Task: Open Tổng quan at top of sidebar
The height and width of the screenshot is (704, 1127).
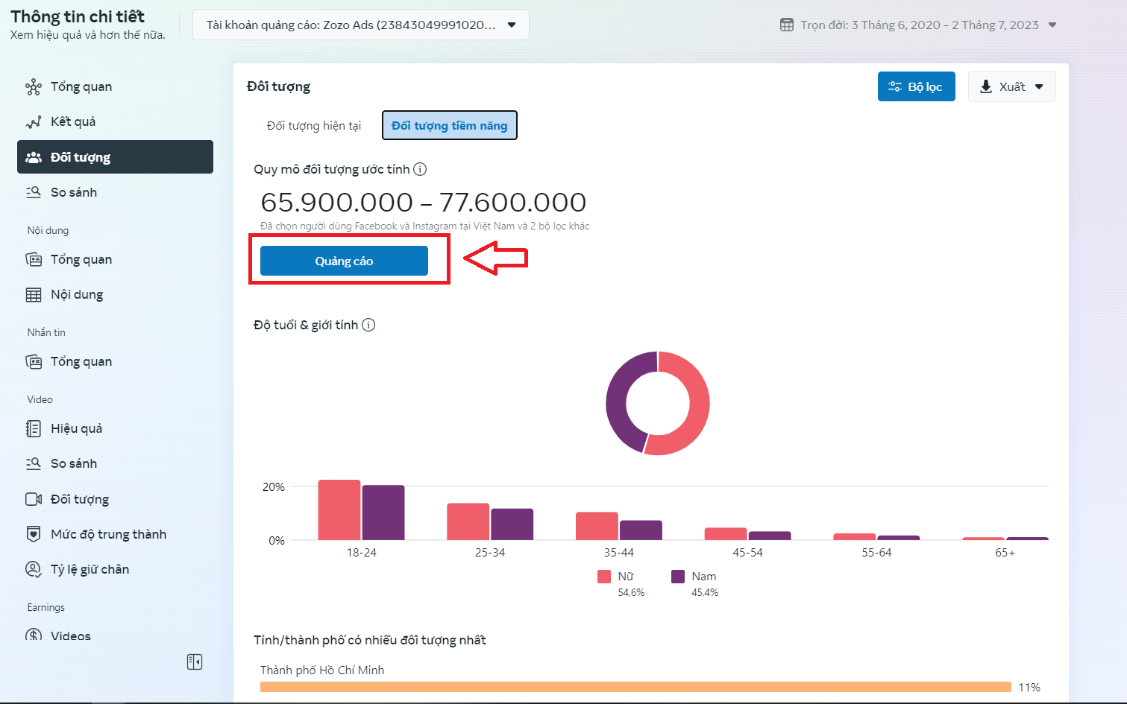Action: pyautogui.click(x=81, y=86)
